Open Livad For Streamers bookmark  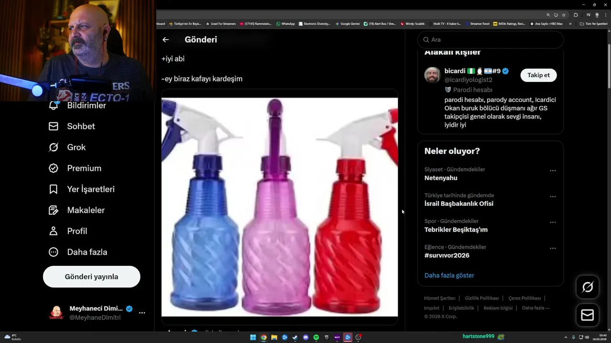(221, 24)
